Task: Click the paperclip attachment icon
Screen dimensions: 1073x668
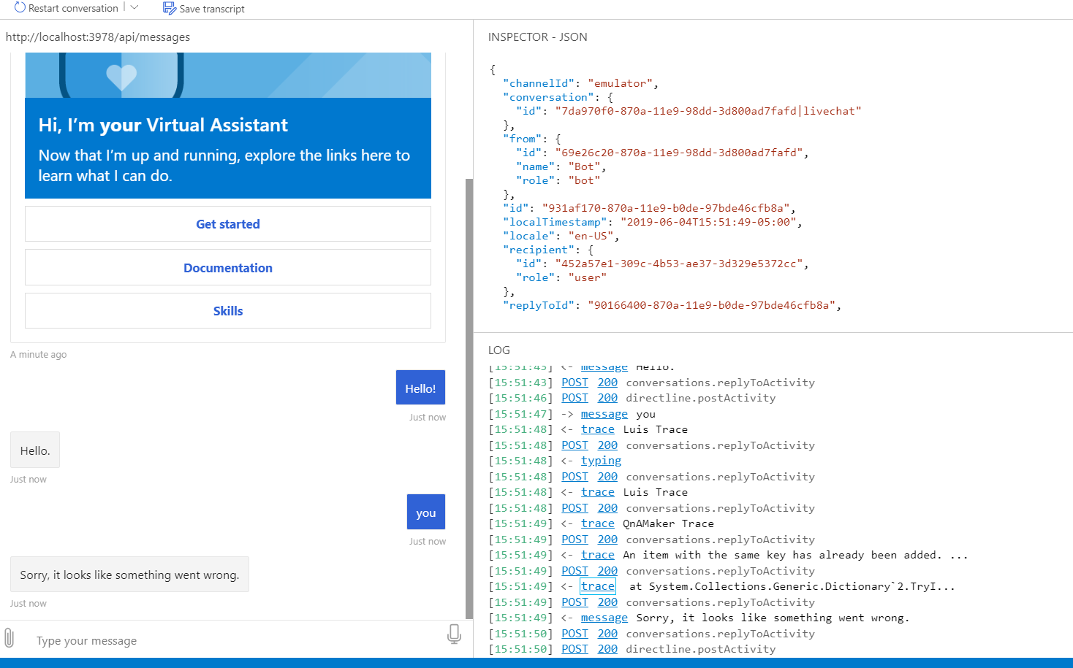Action: tap(10, 637)
